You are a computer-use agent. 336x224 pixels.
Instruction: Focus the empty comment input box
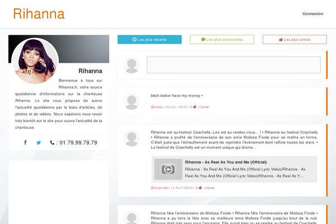234,65
